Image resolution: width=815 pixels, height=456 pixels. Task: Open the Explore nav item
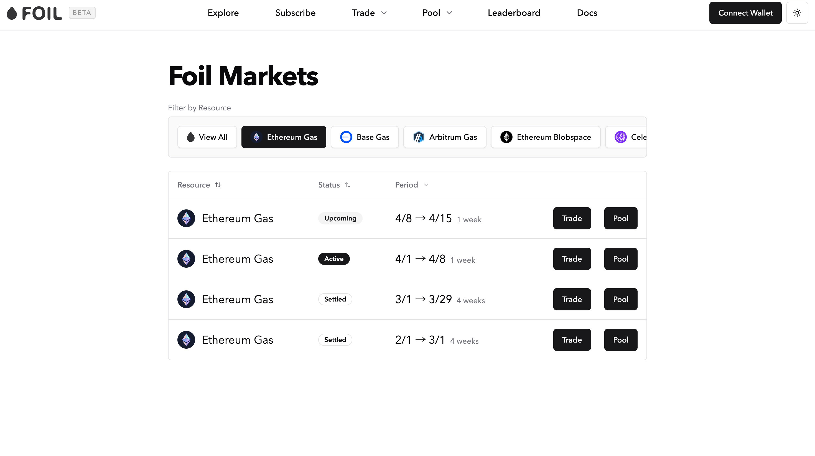point(223,13)
